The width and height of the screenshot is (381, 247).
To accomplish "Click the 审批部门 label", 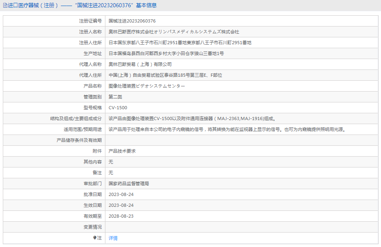I will (93, 184).
